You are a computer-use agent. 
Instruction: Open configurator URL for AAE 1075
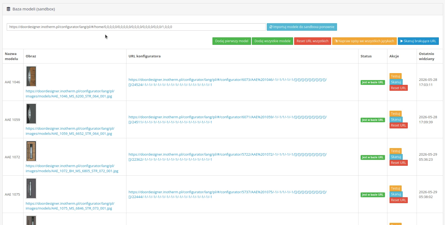click(227, 194)
